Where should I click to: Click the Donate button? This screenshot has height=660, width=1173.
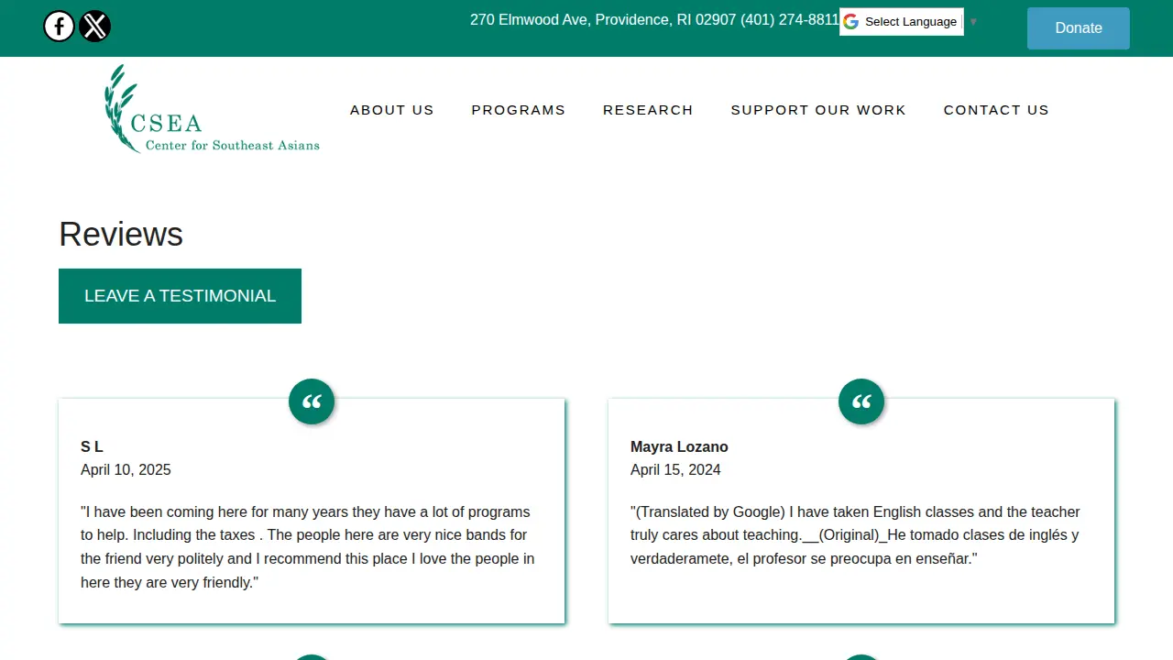[x=1079, y=28]
